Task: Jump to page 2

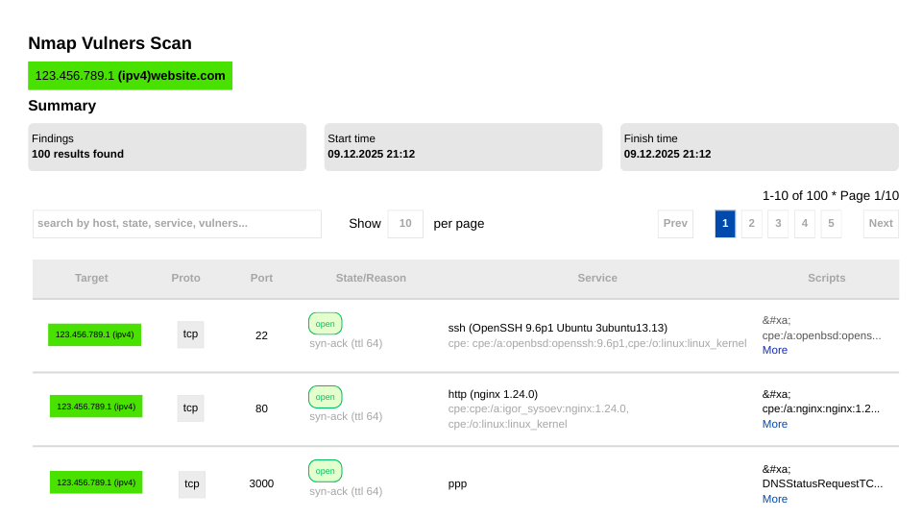Action: click(x=752, y=224)
